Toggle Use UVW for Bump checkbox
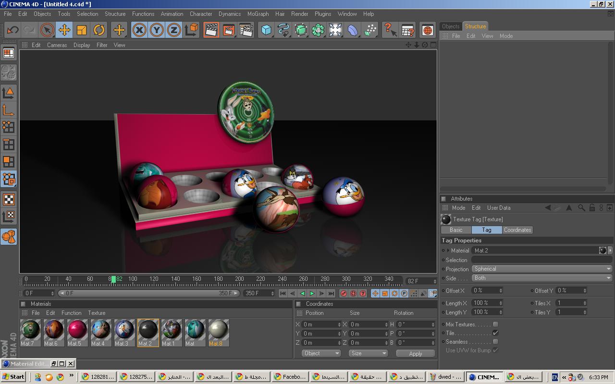Viewport: 615px width, 384px height. click(x=495, y=350)
